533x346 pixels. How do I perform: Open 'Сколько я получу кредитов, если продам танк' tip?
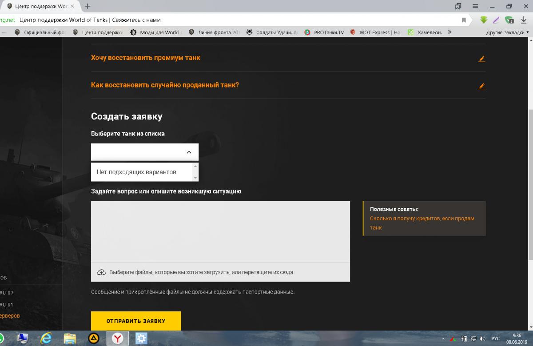point(422,223)
